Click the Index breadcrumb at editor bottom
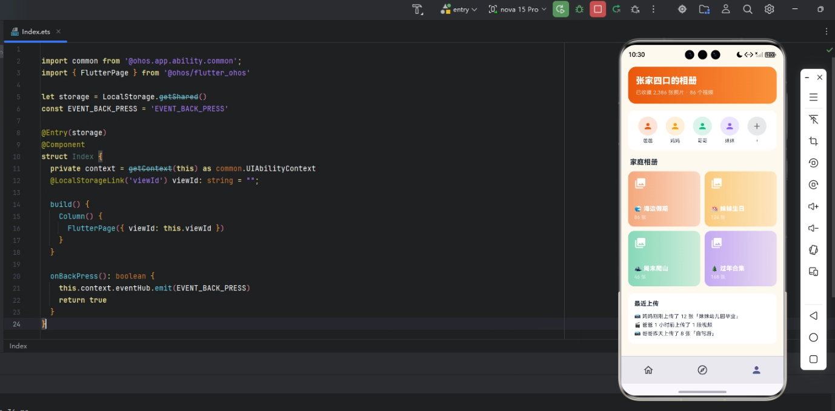 (x=18, y=346)
